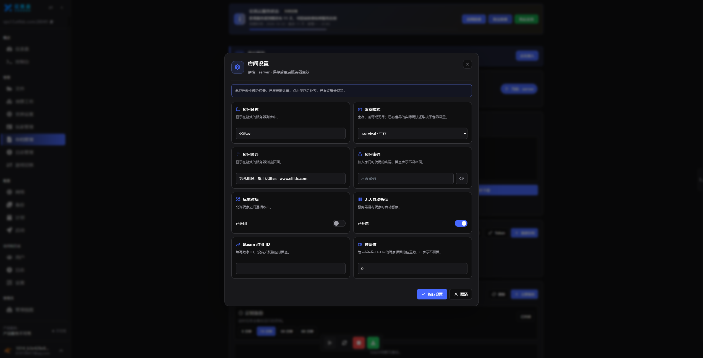The image size is (703, 358).
Task: Click the 预留位 number field showing 0
Action: click(412, 268)
